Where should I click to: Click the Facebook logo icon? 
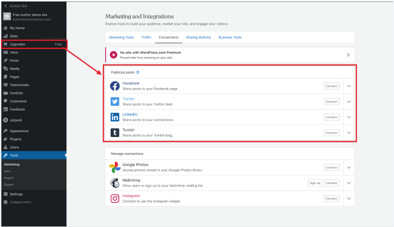point(115,86)
